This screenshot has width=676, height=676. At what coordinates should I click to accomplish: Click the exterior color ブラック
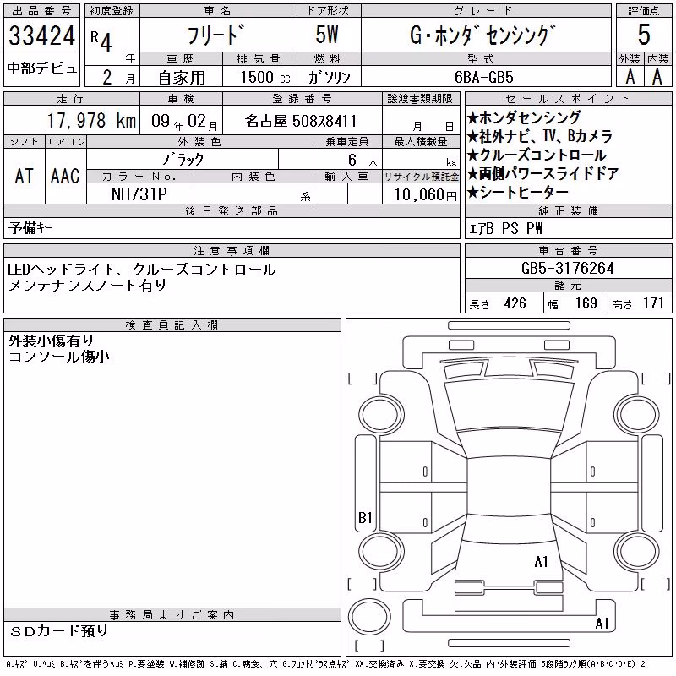[x=182, y=160]
